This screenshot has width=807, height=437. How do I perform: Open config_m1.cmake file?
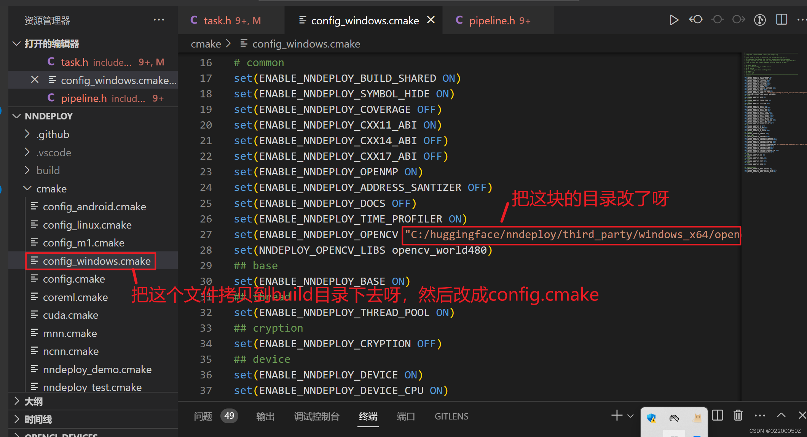point(83,243)
